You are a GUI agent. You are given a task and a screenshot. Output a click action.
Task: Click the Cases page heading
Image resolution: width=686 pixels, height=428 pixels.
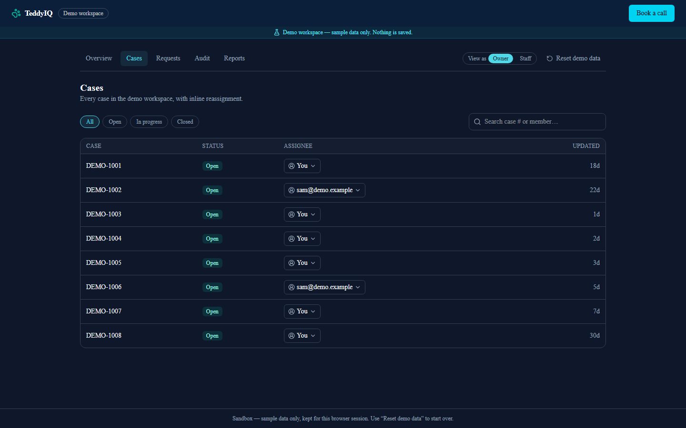click(92, 88)
